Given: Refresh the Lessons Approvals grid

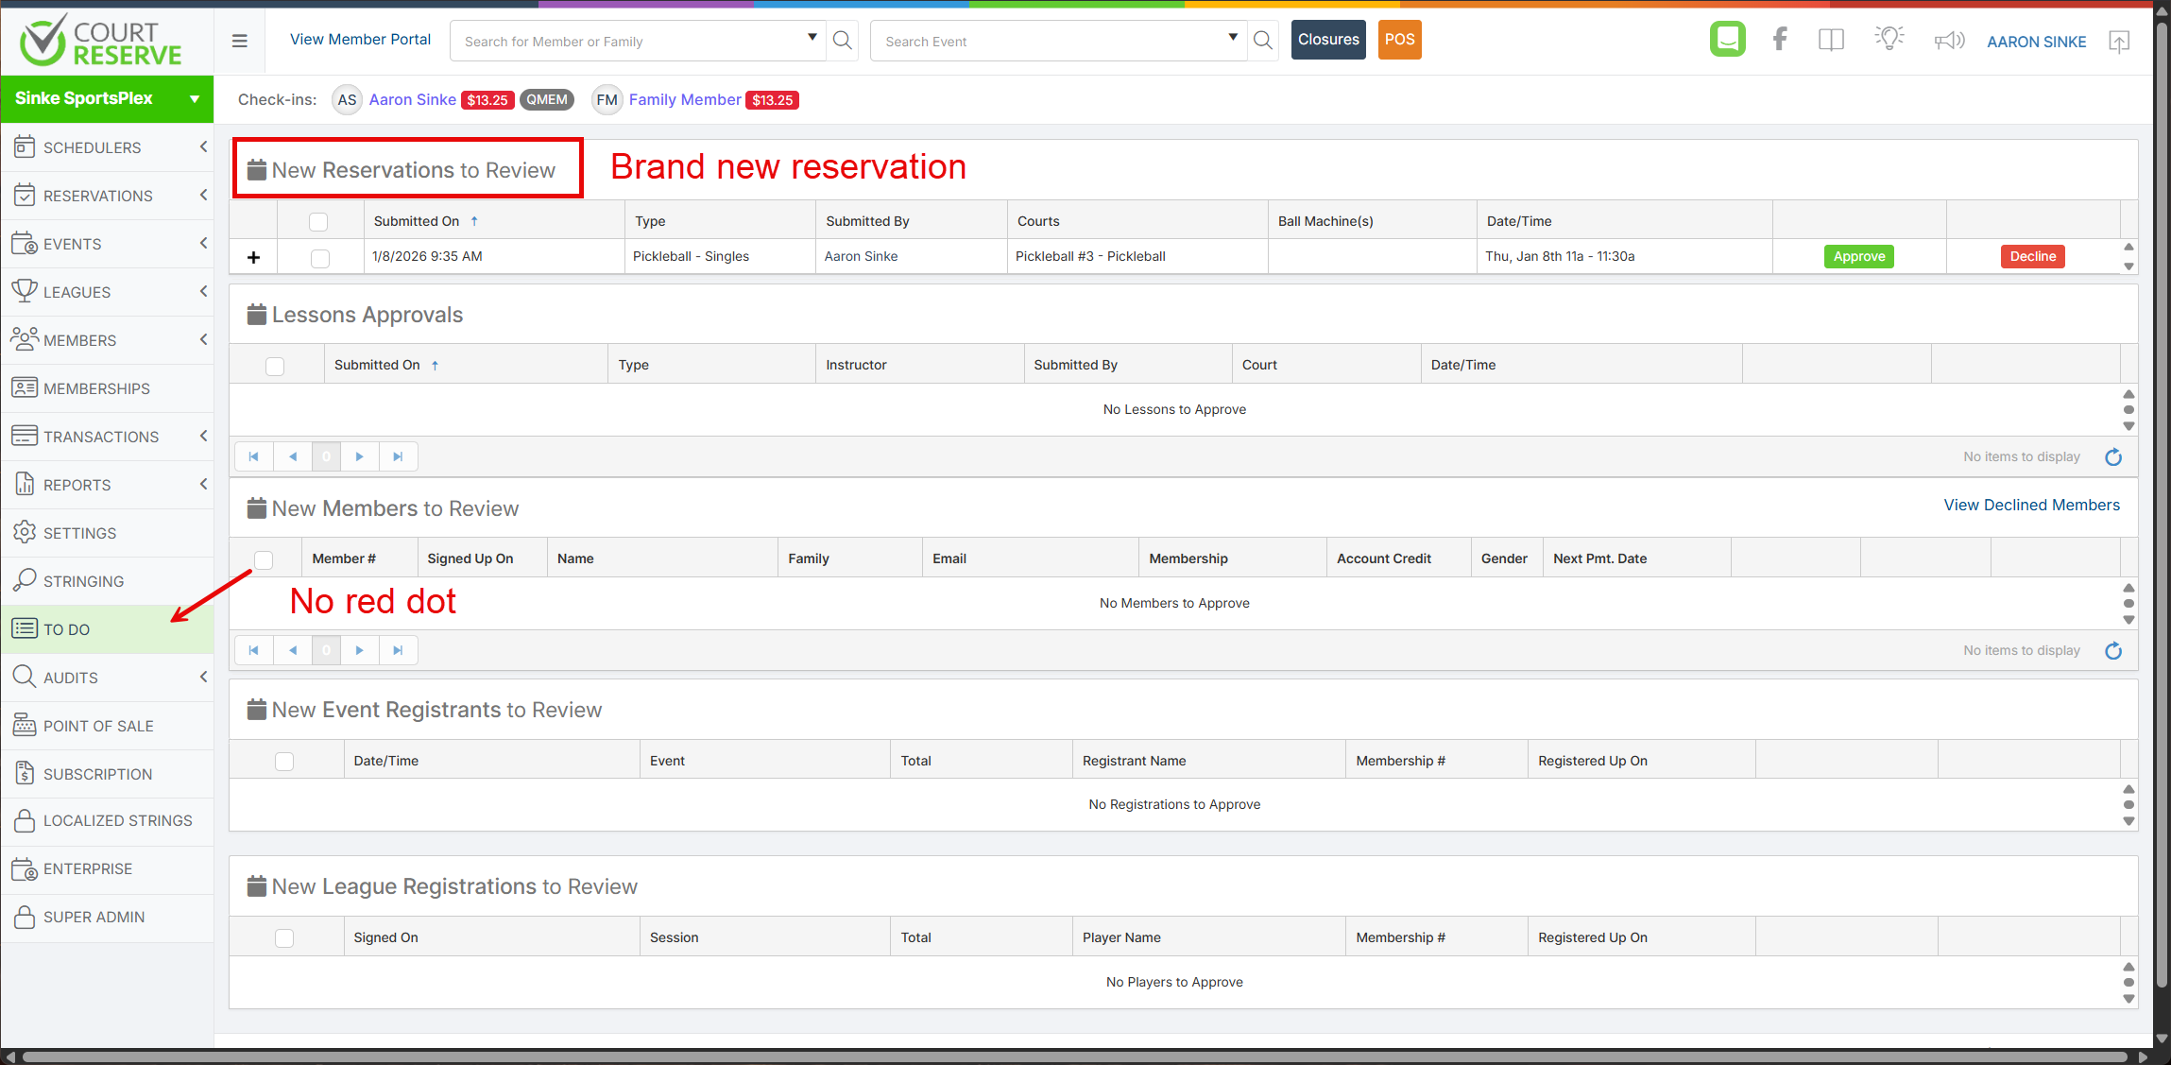Looking at the screenshot, I should 2113,457.
